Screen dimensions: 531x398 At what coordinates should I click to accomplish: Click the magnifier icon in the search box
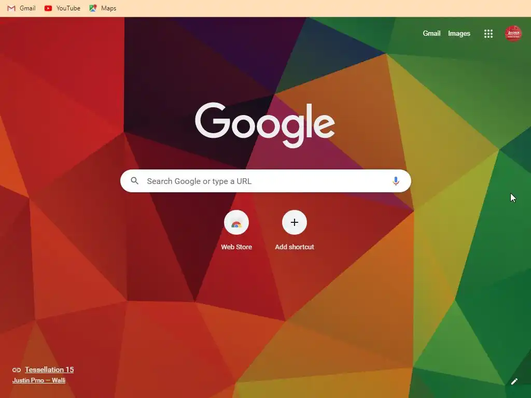coord(134,181)
